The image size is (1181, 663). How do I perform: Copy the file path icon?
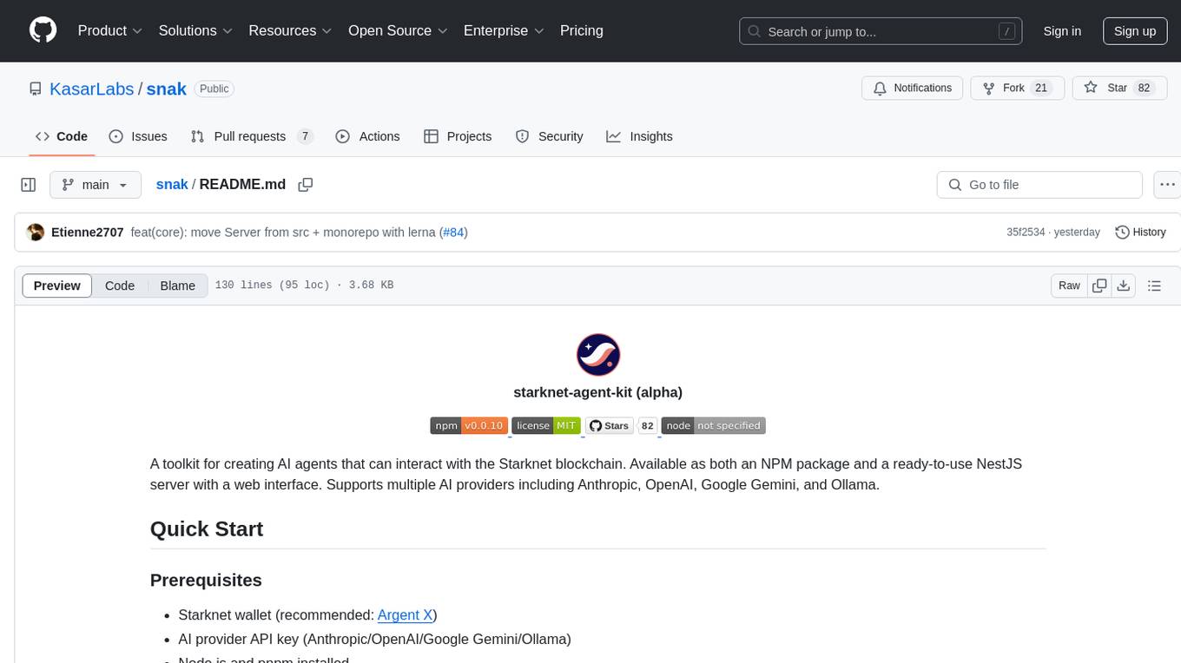coord(306,185)
